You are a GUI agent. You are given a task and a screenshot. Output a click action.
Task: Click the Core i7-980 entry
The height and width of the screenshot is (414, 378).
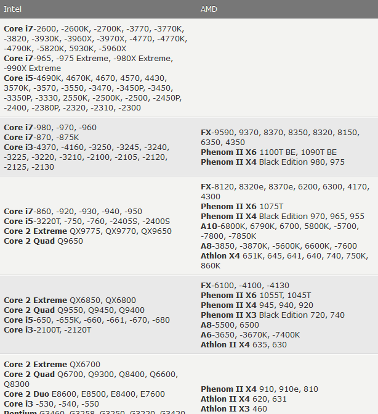pos(50,128)
